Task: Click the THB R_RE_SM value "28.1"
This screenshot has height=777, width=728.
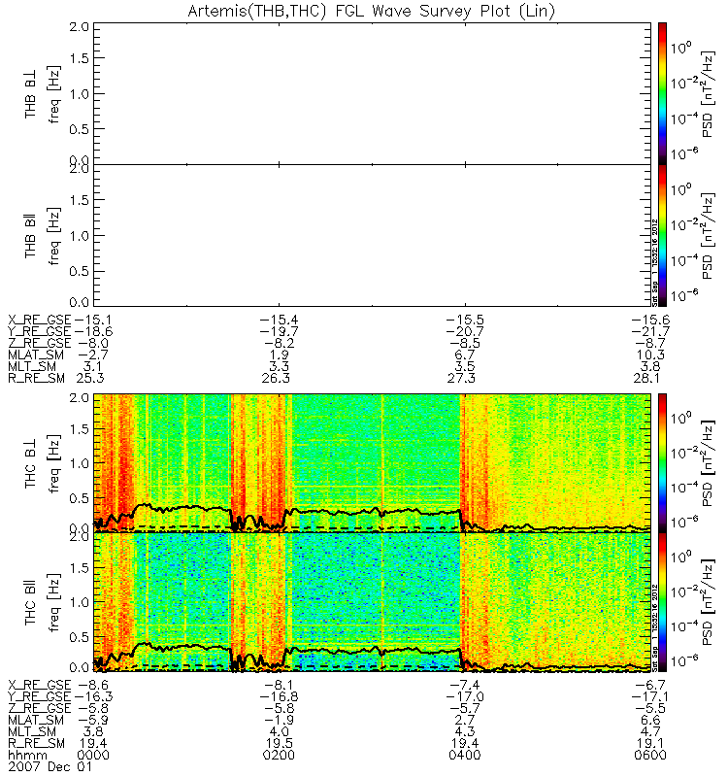Action: [646, 379]
